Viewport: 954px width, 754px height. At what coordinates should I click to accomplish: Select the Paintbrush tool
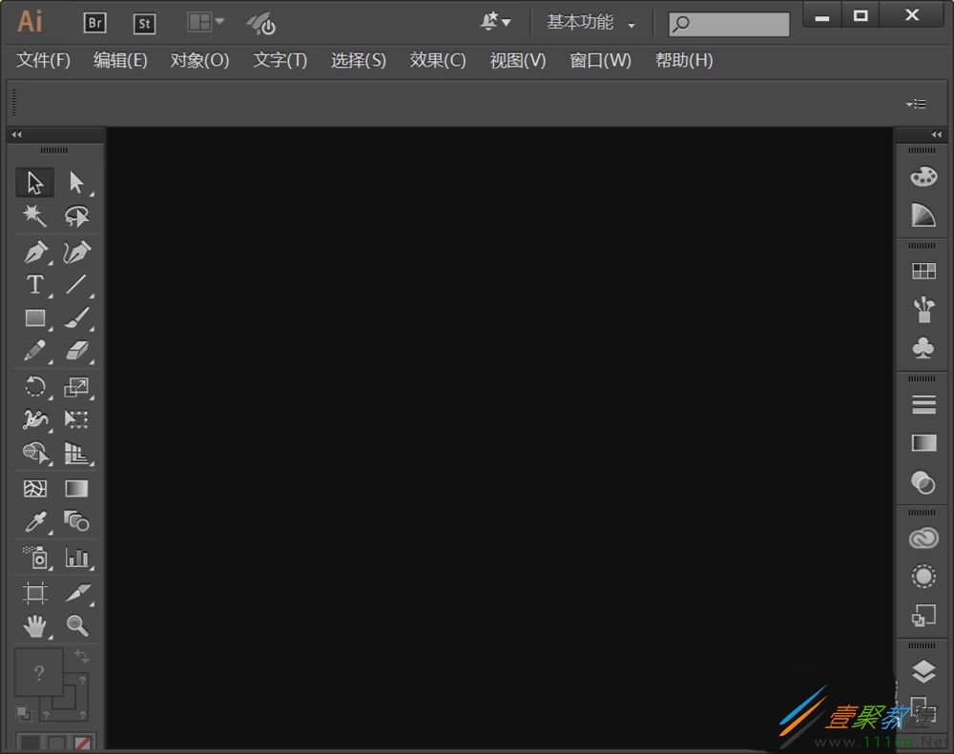(76, 317)
